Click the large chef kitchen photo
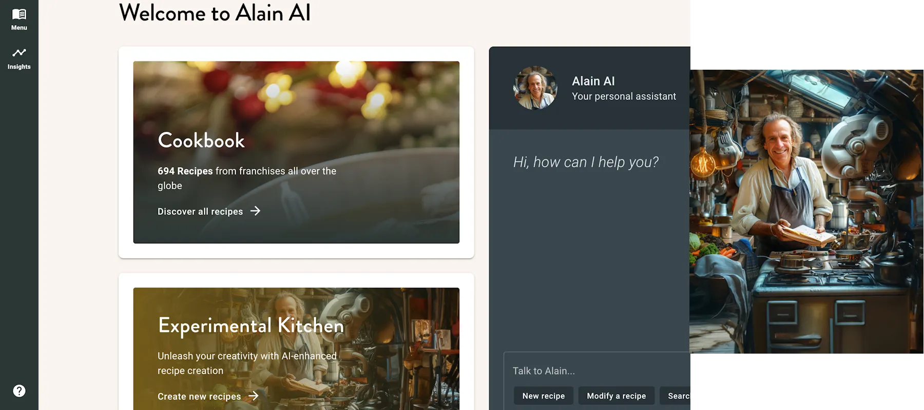Screen dimensions: 924x410 (x=806, y=211)
